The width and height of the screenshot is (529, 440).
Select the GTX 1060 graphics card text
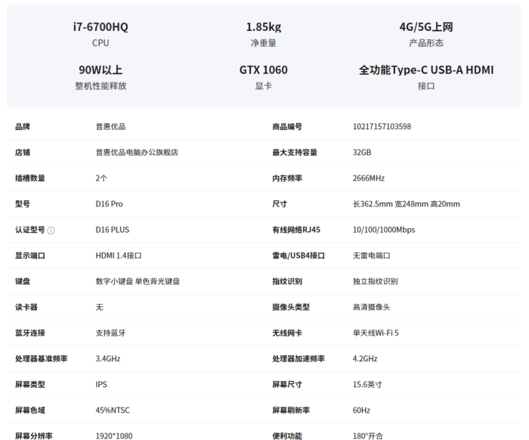click(x=264, y=70)
